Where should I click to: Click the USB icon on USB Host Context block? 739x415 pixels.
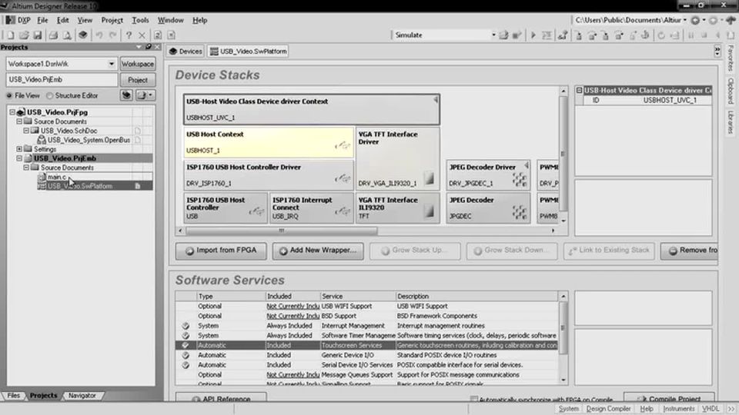click(343, 146)
